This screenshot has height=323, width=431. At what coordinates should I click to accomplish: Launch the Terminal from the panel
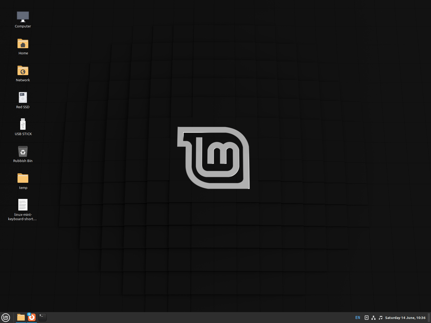[x=42, y=317]
